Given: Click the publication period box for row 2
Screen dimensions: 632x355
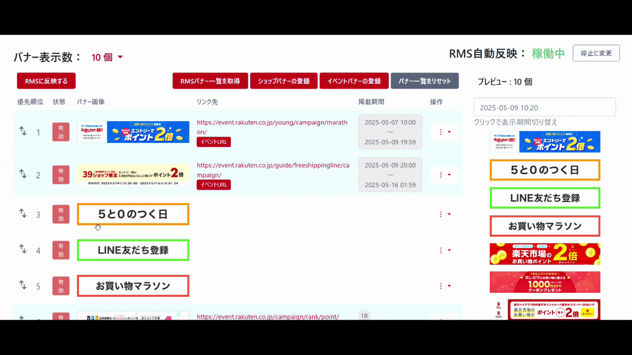Looking at the screenshot, I should (390, 175).
